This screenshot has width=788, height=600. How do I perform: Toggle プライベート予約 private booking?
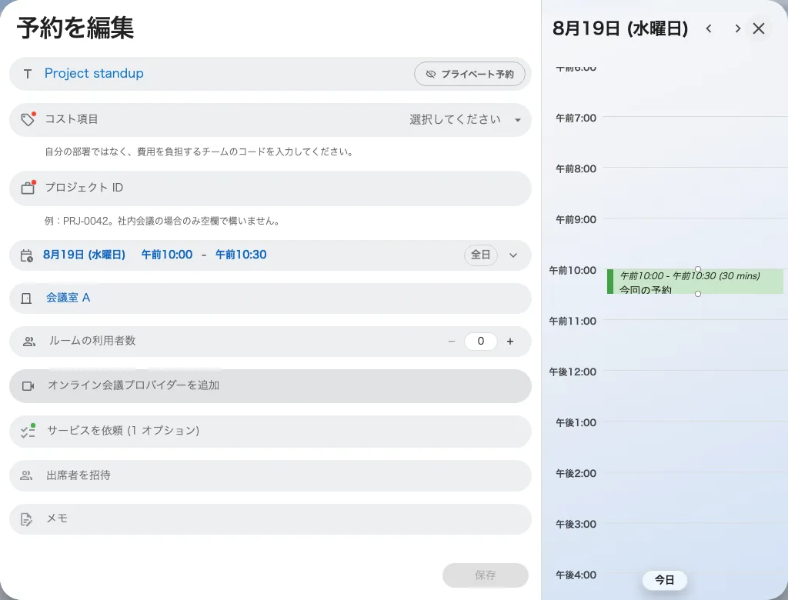(470, 74)
